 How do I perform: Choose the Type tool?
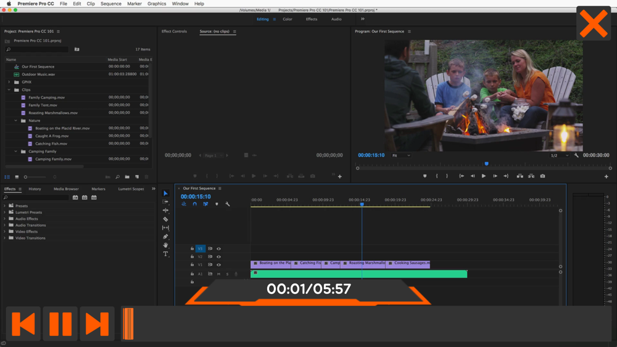[165, 254]
